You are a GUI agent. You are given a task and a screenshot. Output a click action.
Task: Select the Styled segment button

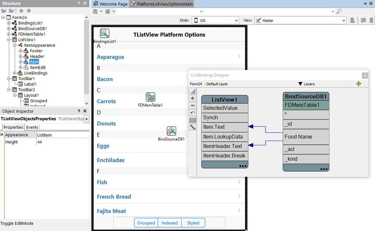click(193, 223)
